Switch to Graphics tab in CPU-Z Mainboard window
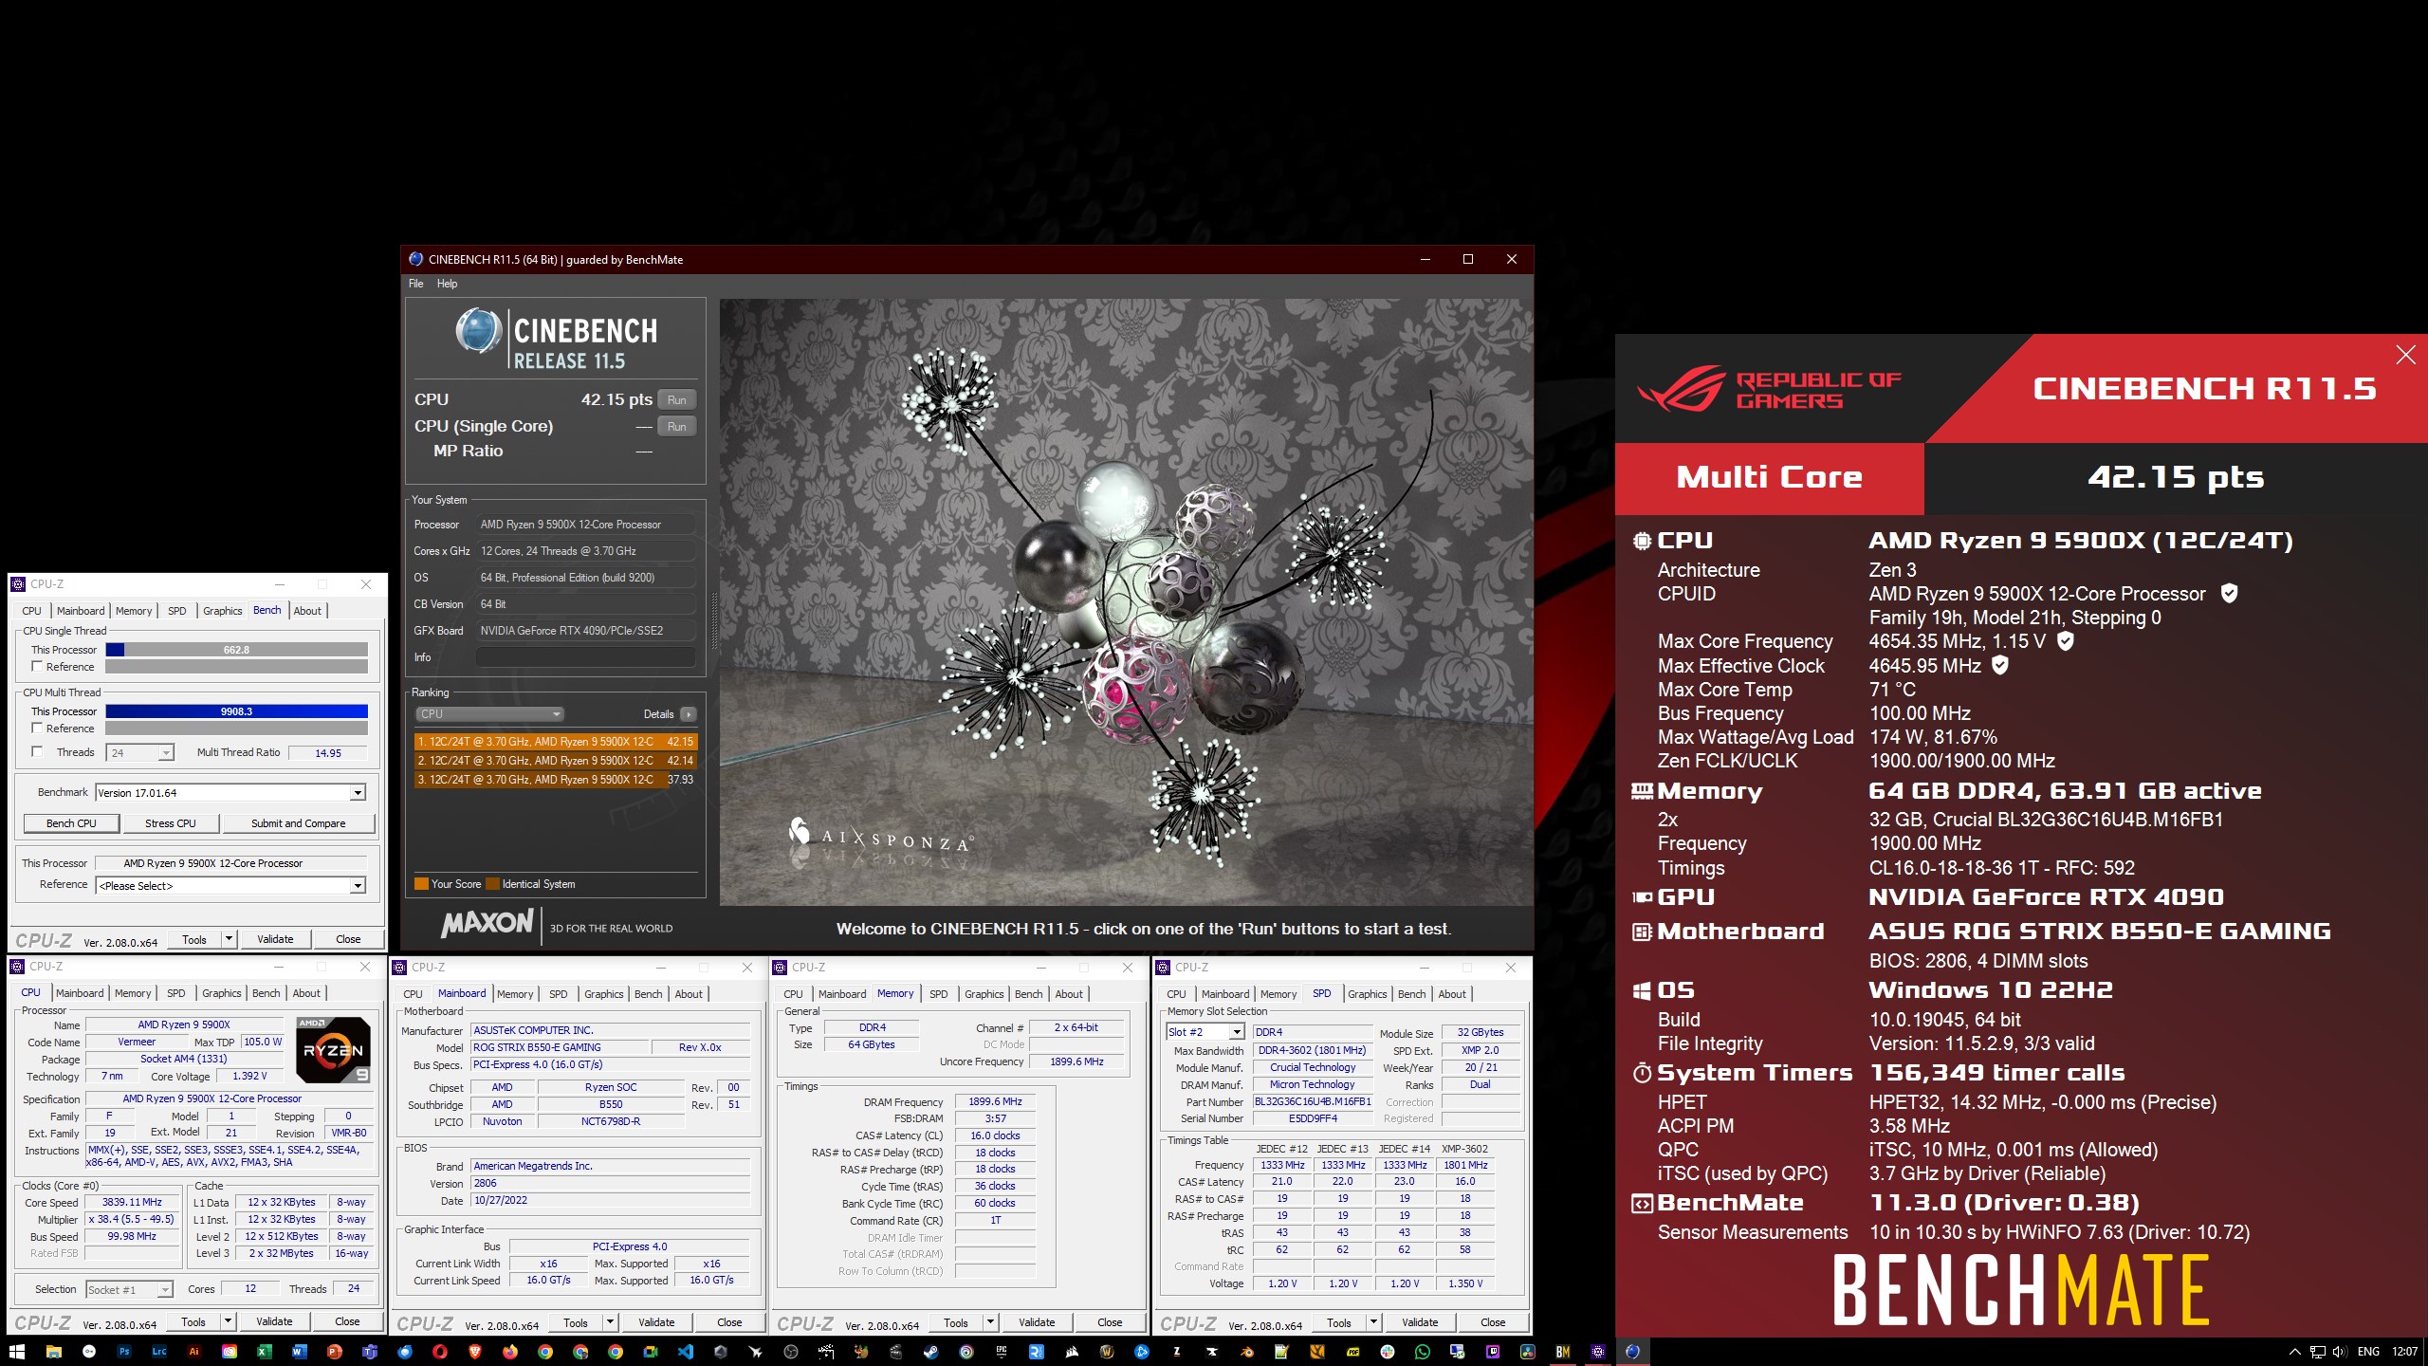Viewport: 2428px width, 1366px height. (603, 994)
